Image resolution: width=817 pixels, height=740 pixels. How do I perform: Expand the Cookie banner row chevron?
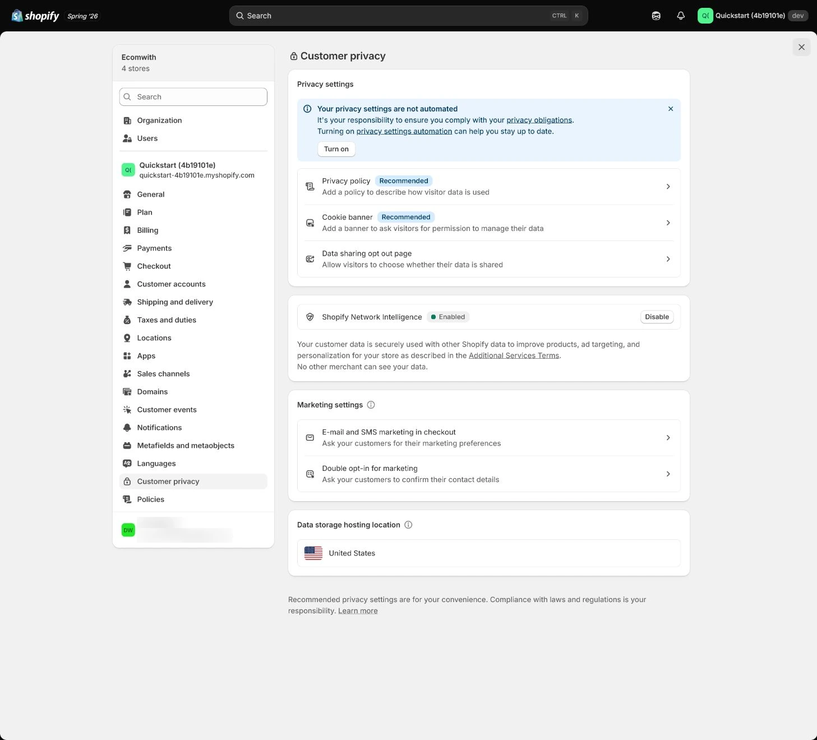pos(668,223)
